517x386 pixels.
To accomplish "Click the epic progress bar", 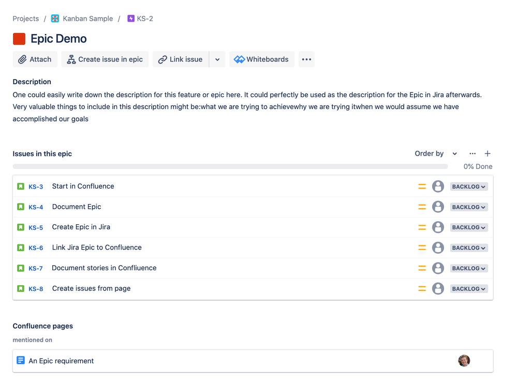I will point(230,167).
